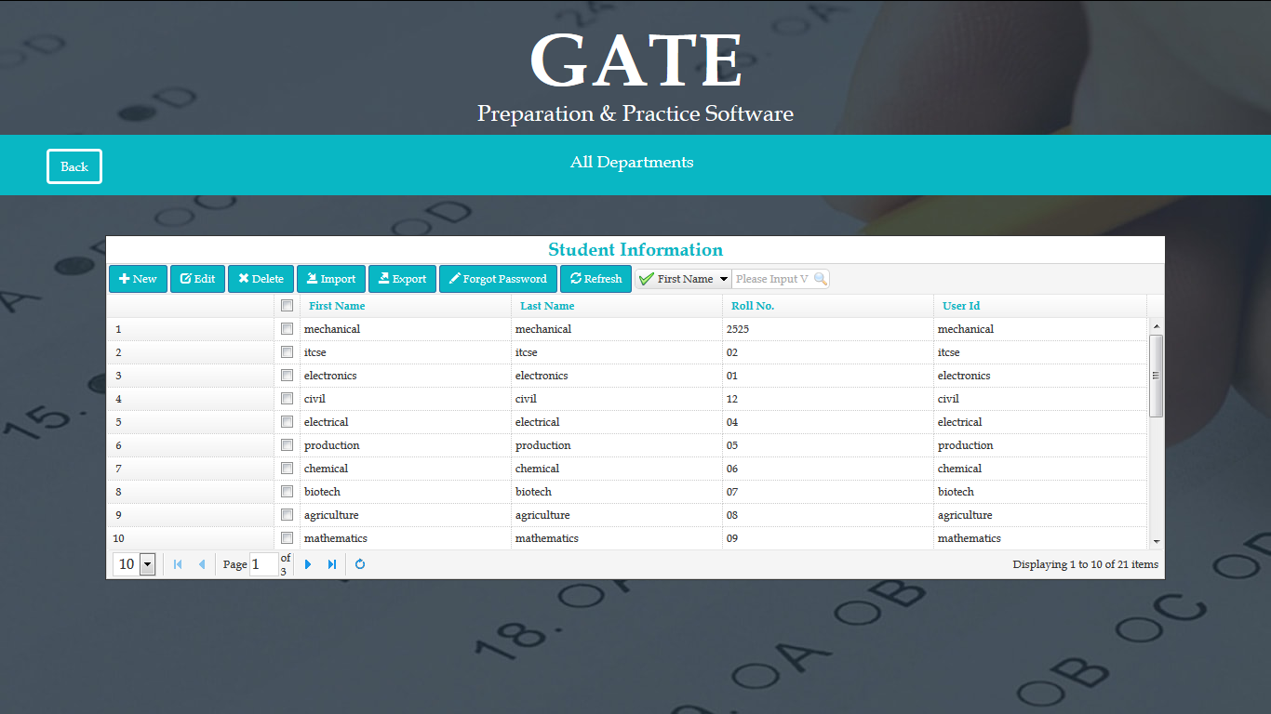1271x714 pixels.
Task: Tick the biotech row checkbox
Action: [x=288, y=492]
